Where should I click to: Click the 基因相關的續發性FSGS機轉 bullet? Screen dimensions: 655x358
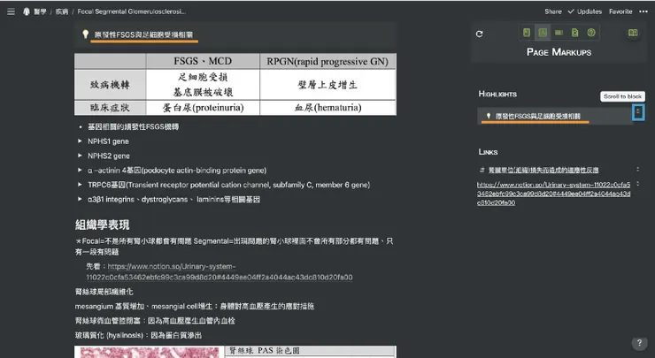[133, 126]
